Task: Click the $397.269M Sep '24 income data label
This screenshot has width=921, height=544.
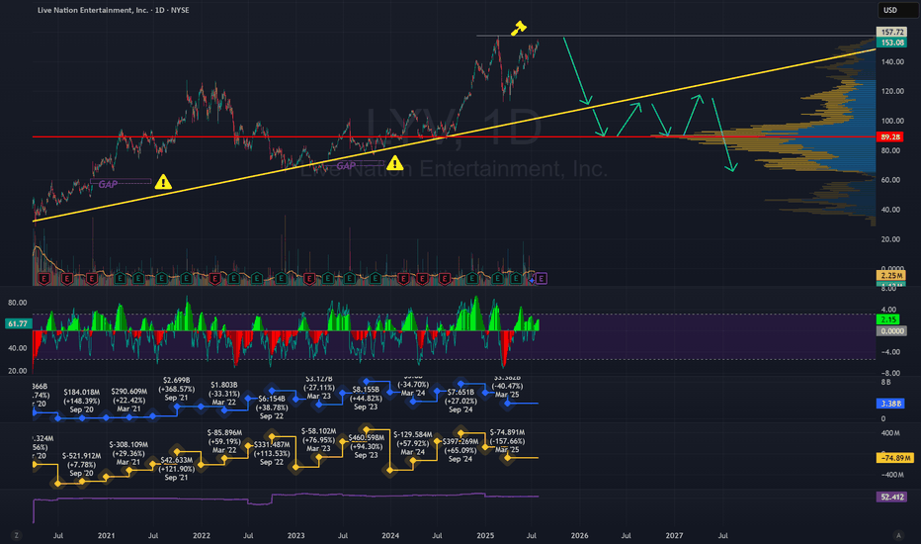Action: click(460, 450)
